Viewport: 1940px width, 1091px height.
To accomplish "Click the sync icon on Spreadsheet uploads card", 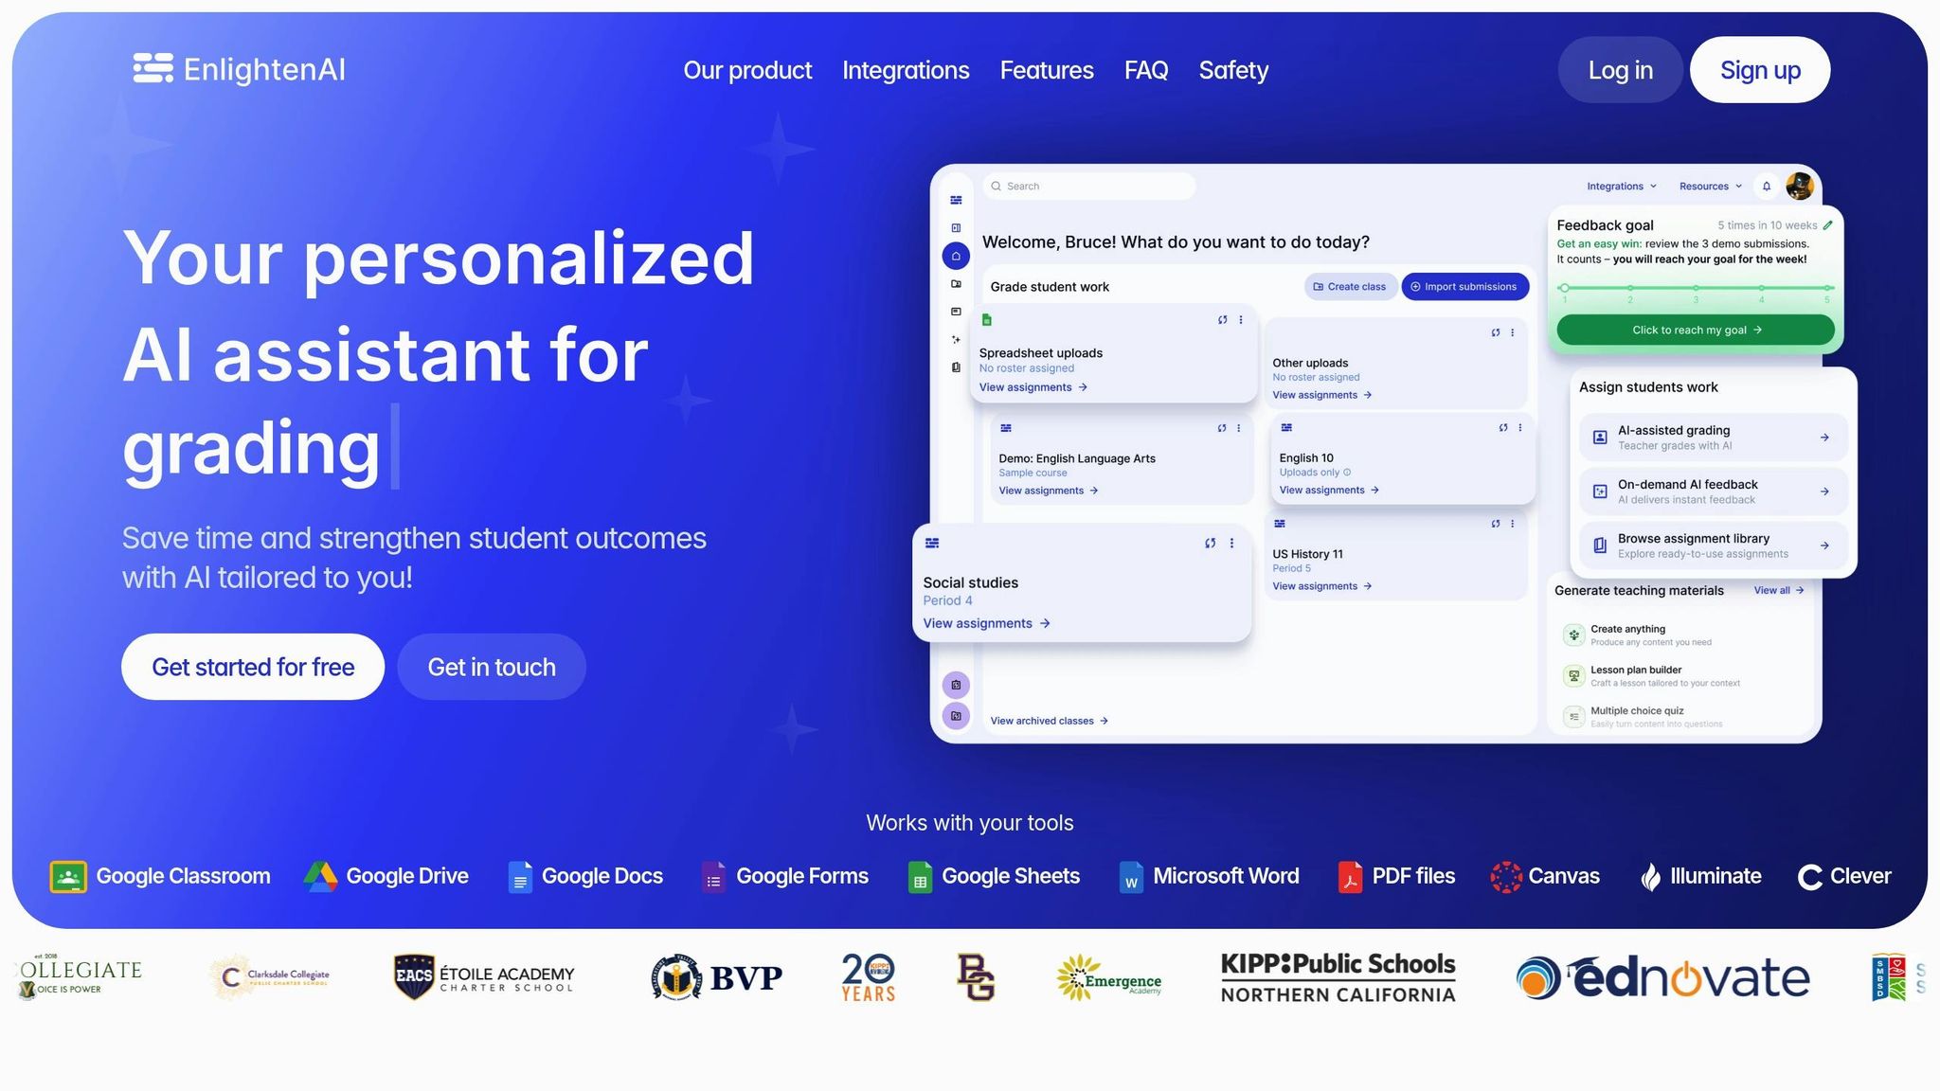I will 1223,320.
